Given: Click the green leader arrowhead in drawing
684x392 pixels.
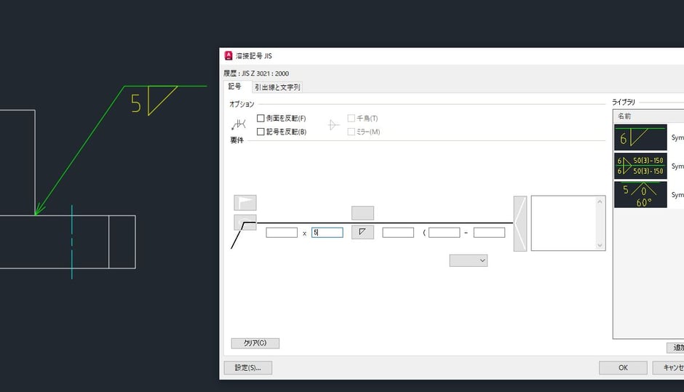Looking at the screenshot, I should [39, 209].
